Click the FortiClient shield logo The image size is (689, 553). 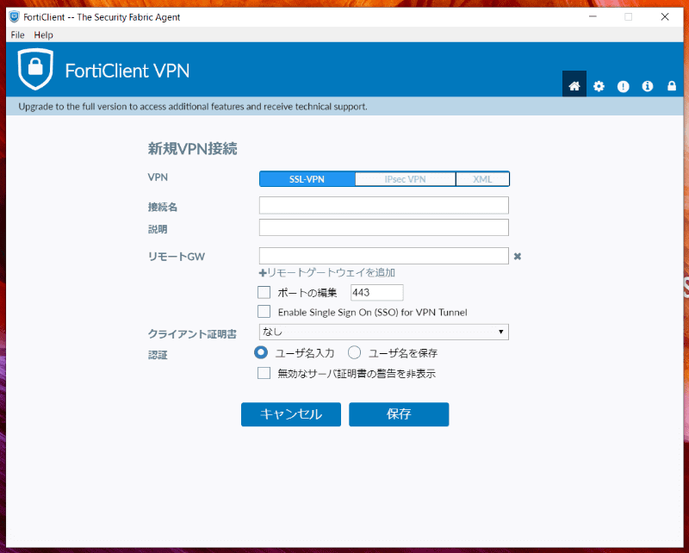pyautogui.click(x=35, y=69)
